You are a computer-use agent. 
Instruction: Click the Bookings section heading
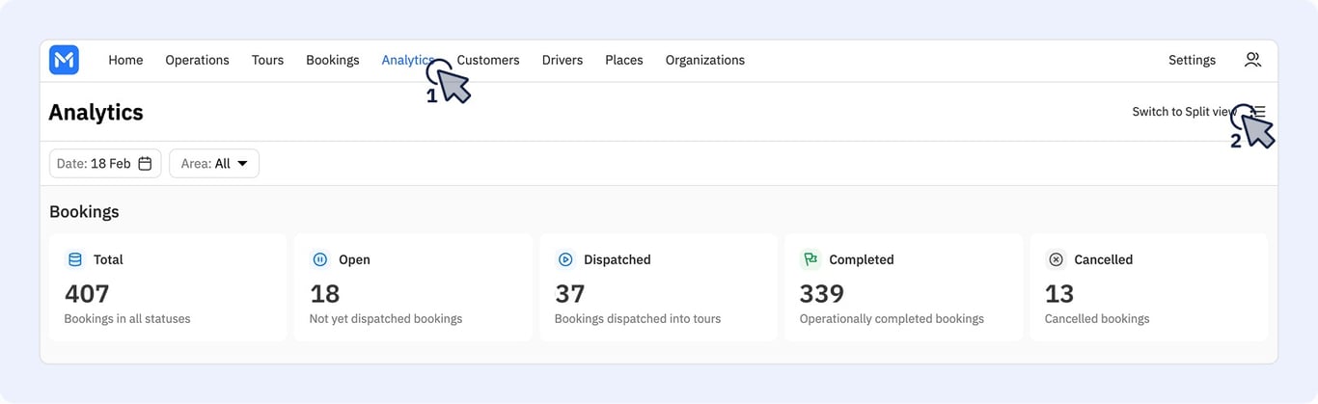[84, 212]
